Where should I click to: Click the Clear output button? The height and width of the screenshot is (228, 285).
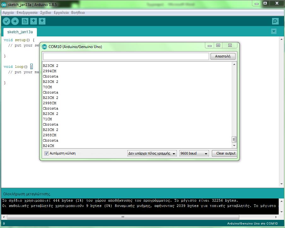pyautogui.click(x=225, y=153)
